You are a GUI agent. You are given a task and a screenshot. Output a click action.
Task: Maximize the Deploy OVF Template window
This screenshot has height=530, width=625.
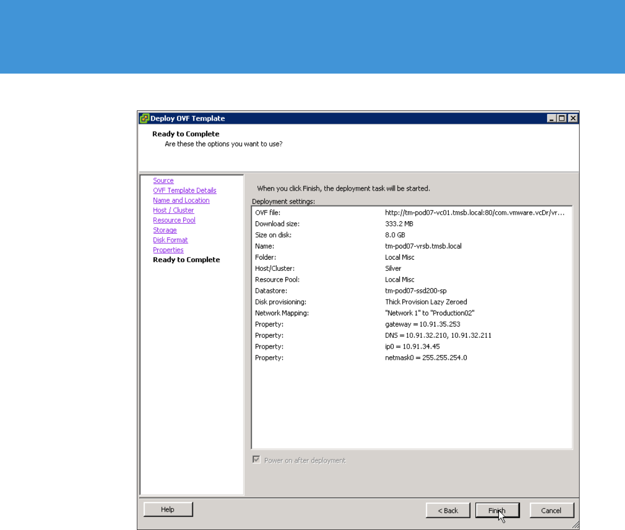(562, 118)
